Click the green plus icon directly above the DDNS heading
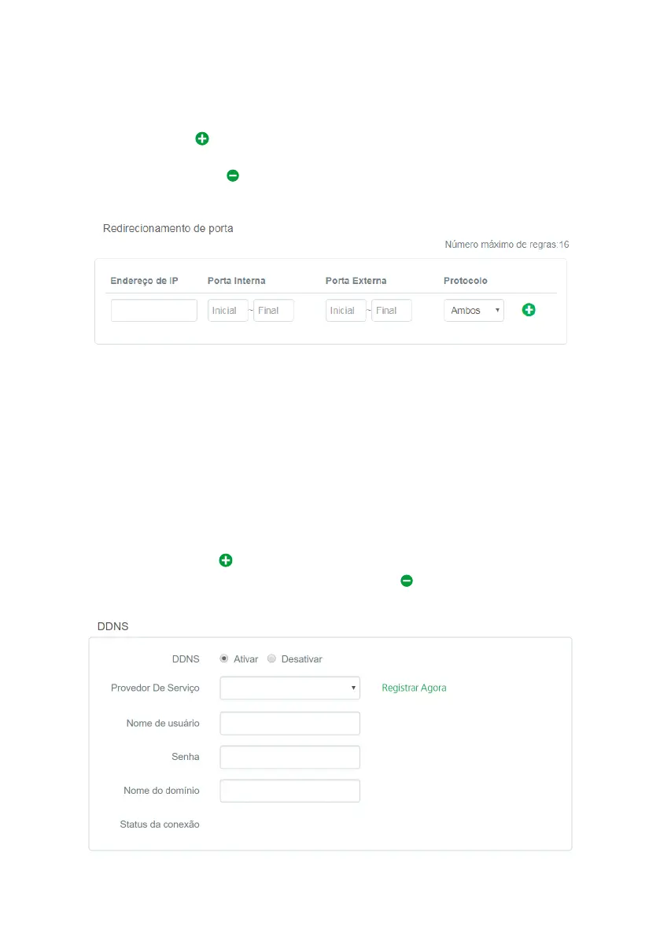The height and width of the screenshot is (937, 660). pyautogui.click(x=226, y=560)
